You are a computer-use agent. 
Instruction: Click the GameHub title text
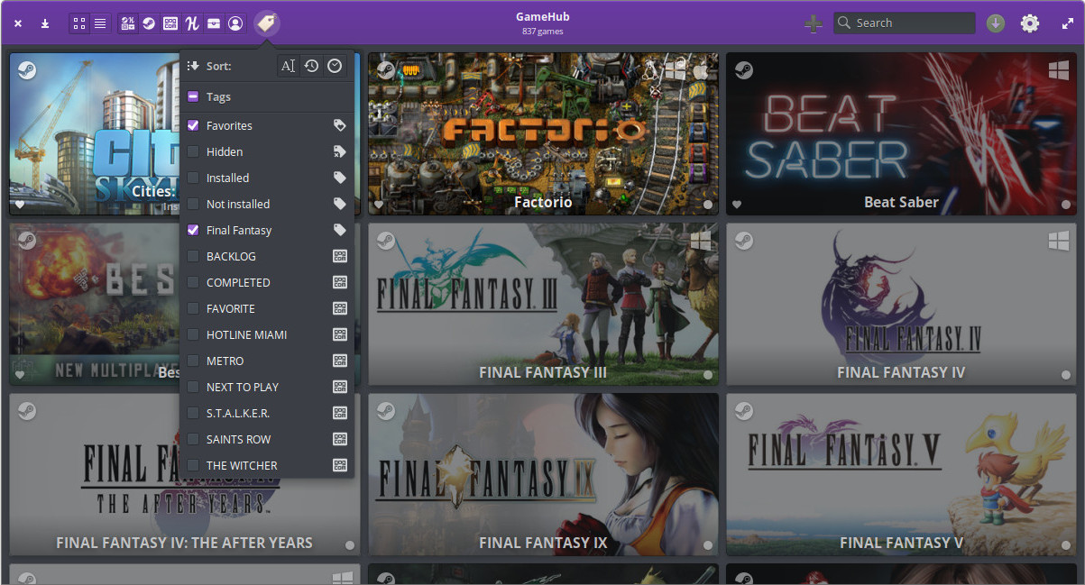542,16
